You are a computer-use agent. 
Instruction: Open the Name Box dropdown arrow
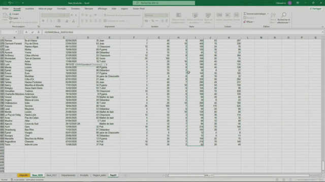(x=16, y=32)
